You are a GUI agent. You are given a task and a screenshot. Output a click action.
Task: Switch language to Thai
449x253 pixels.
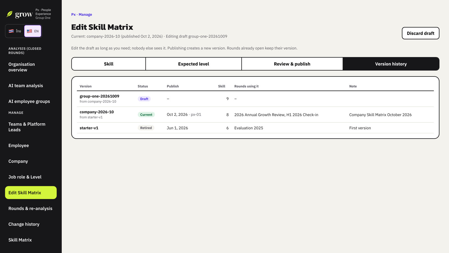coord(15,31)
